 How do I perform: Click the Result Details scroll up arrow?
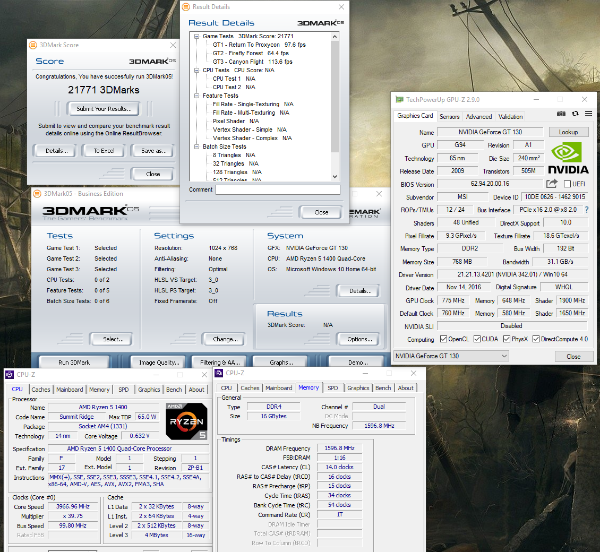point(335,37)
